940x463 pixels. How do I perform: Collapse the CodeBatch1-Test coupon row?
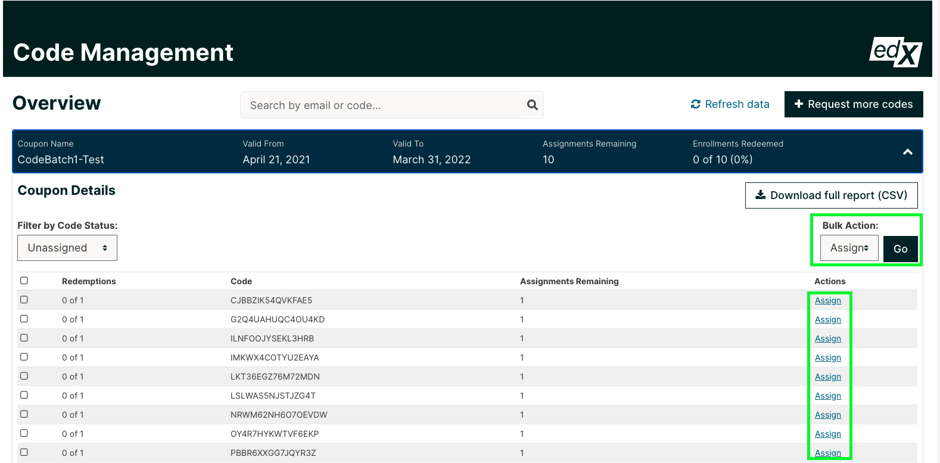[x=907, y=152]
